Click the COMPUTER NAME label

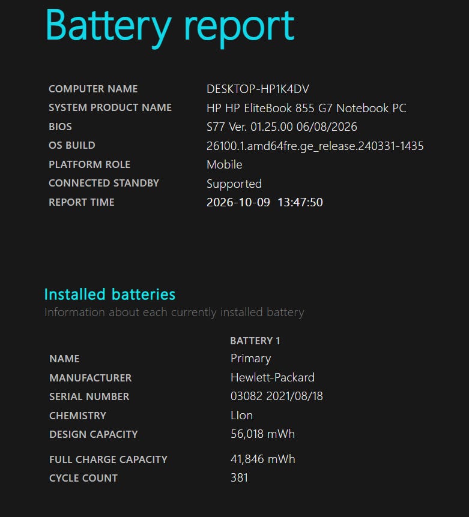(93, 89)
